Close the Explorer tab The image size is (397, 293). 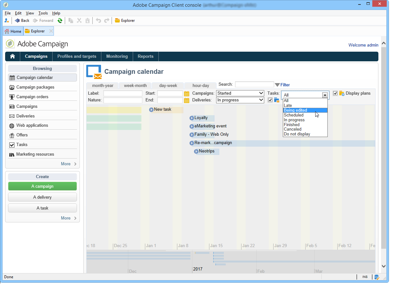51,31
